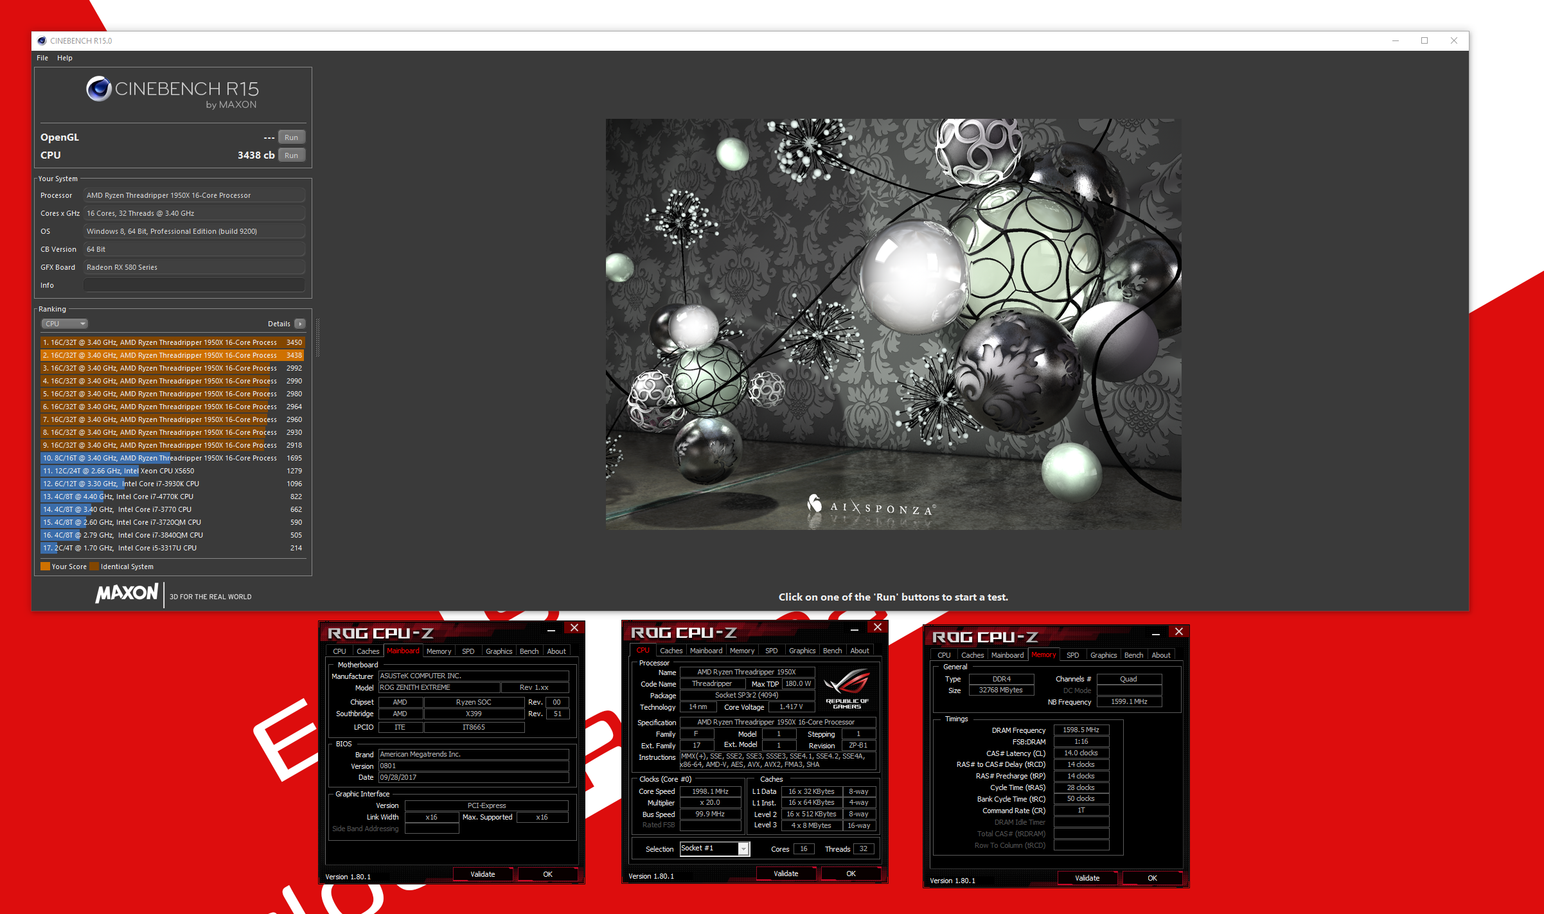1544x914 pixels.
Task: Open the Help menu in Cinebench
Action: click(65, 58)
